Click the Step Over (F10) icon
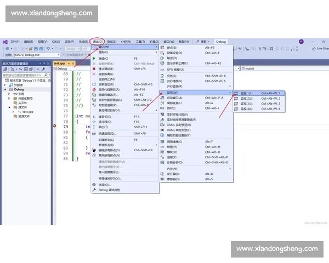Screen dimensions: 329x263 (94, 122)
